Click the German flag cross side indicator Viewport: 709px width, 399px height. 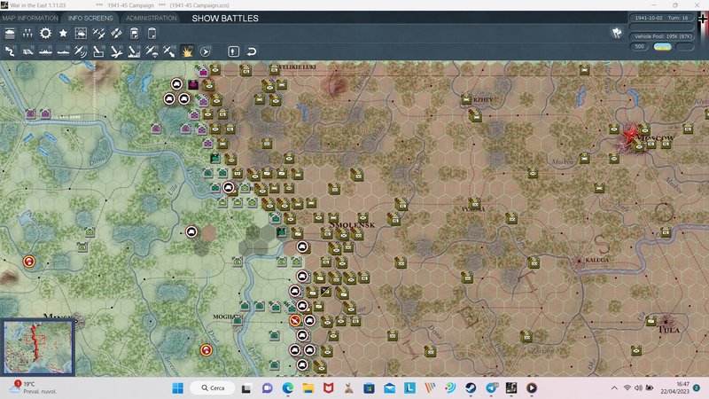click(703, 20)
